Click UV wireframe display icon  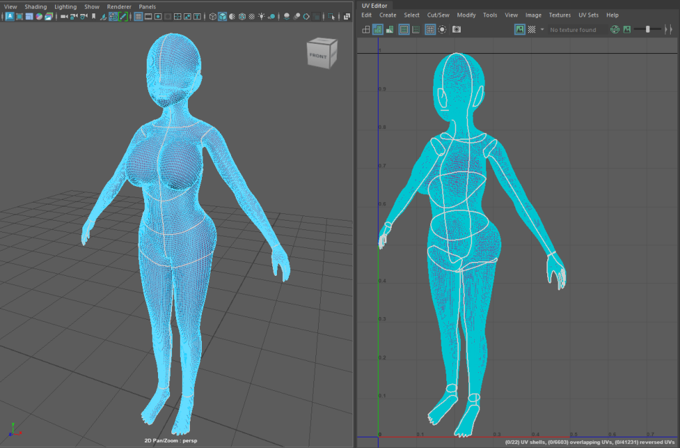coord(366,29)
